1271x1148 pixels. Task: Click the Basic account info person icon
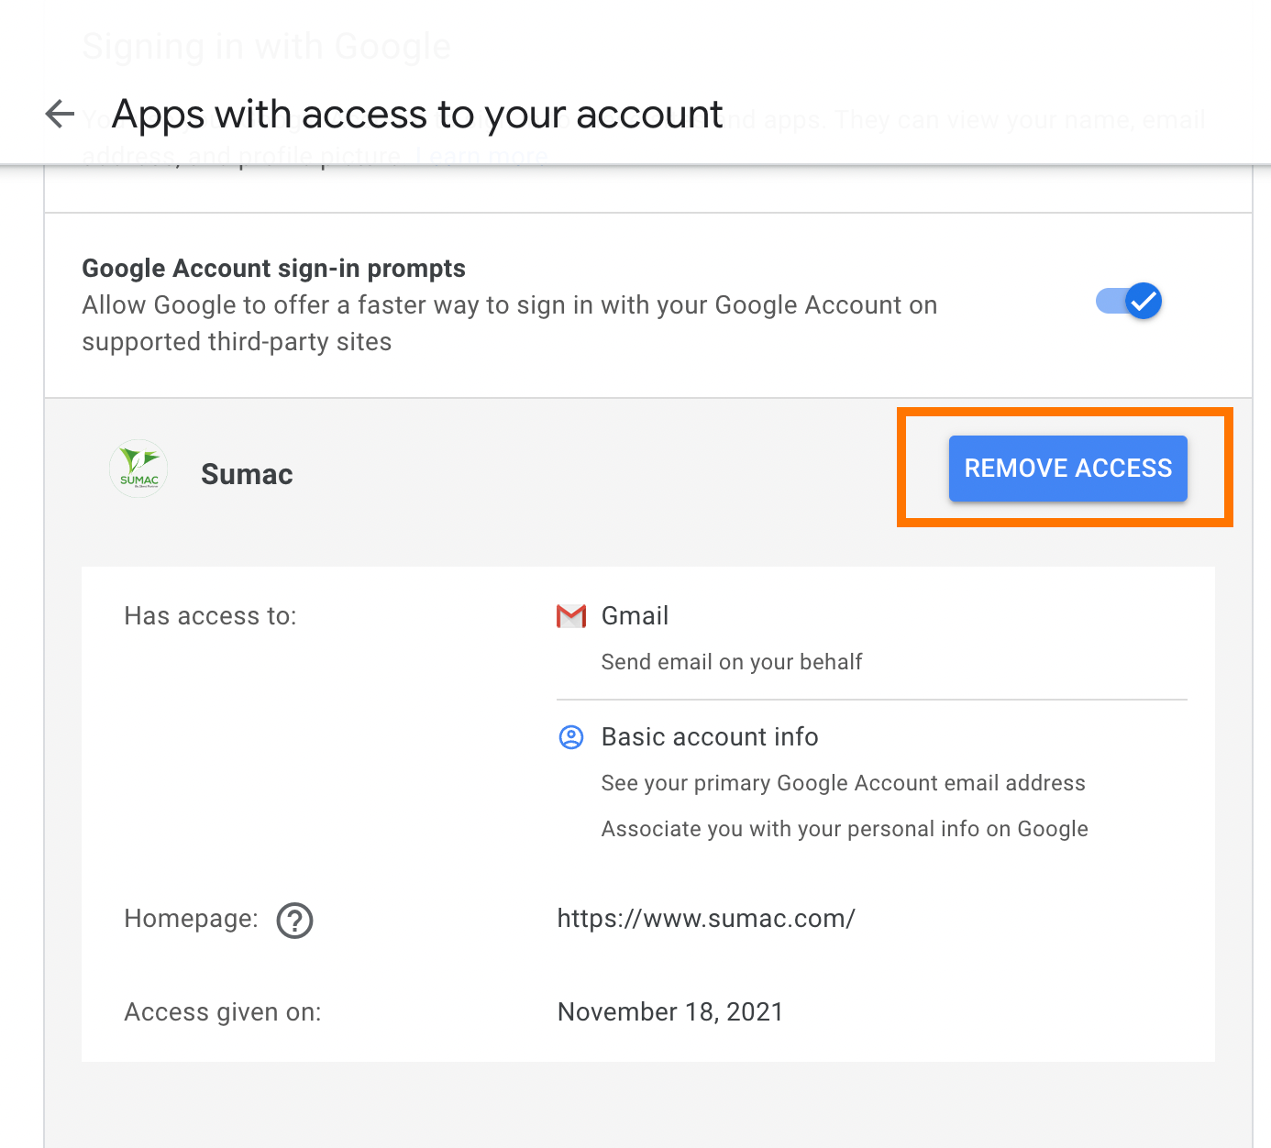point(570,736)
